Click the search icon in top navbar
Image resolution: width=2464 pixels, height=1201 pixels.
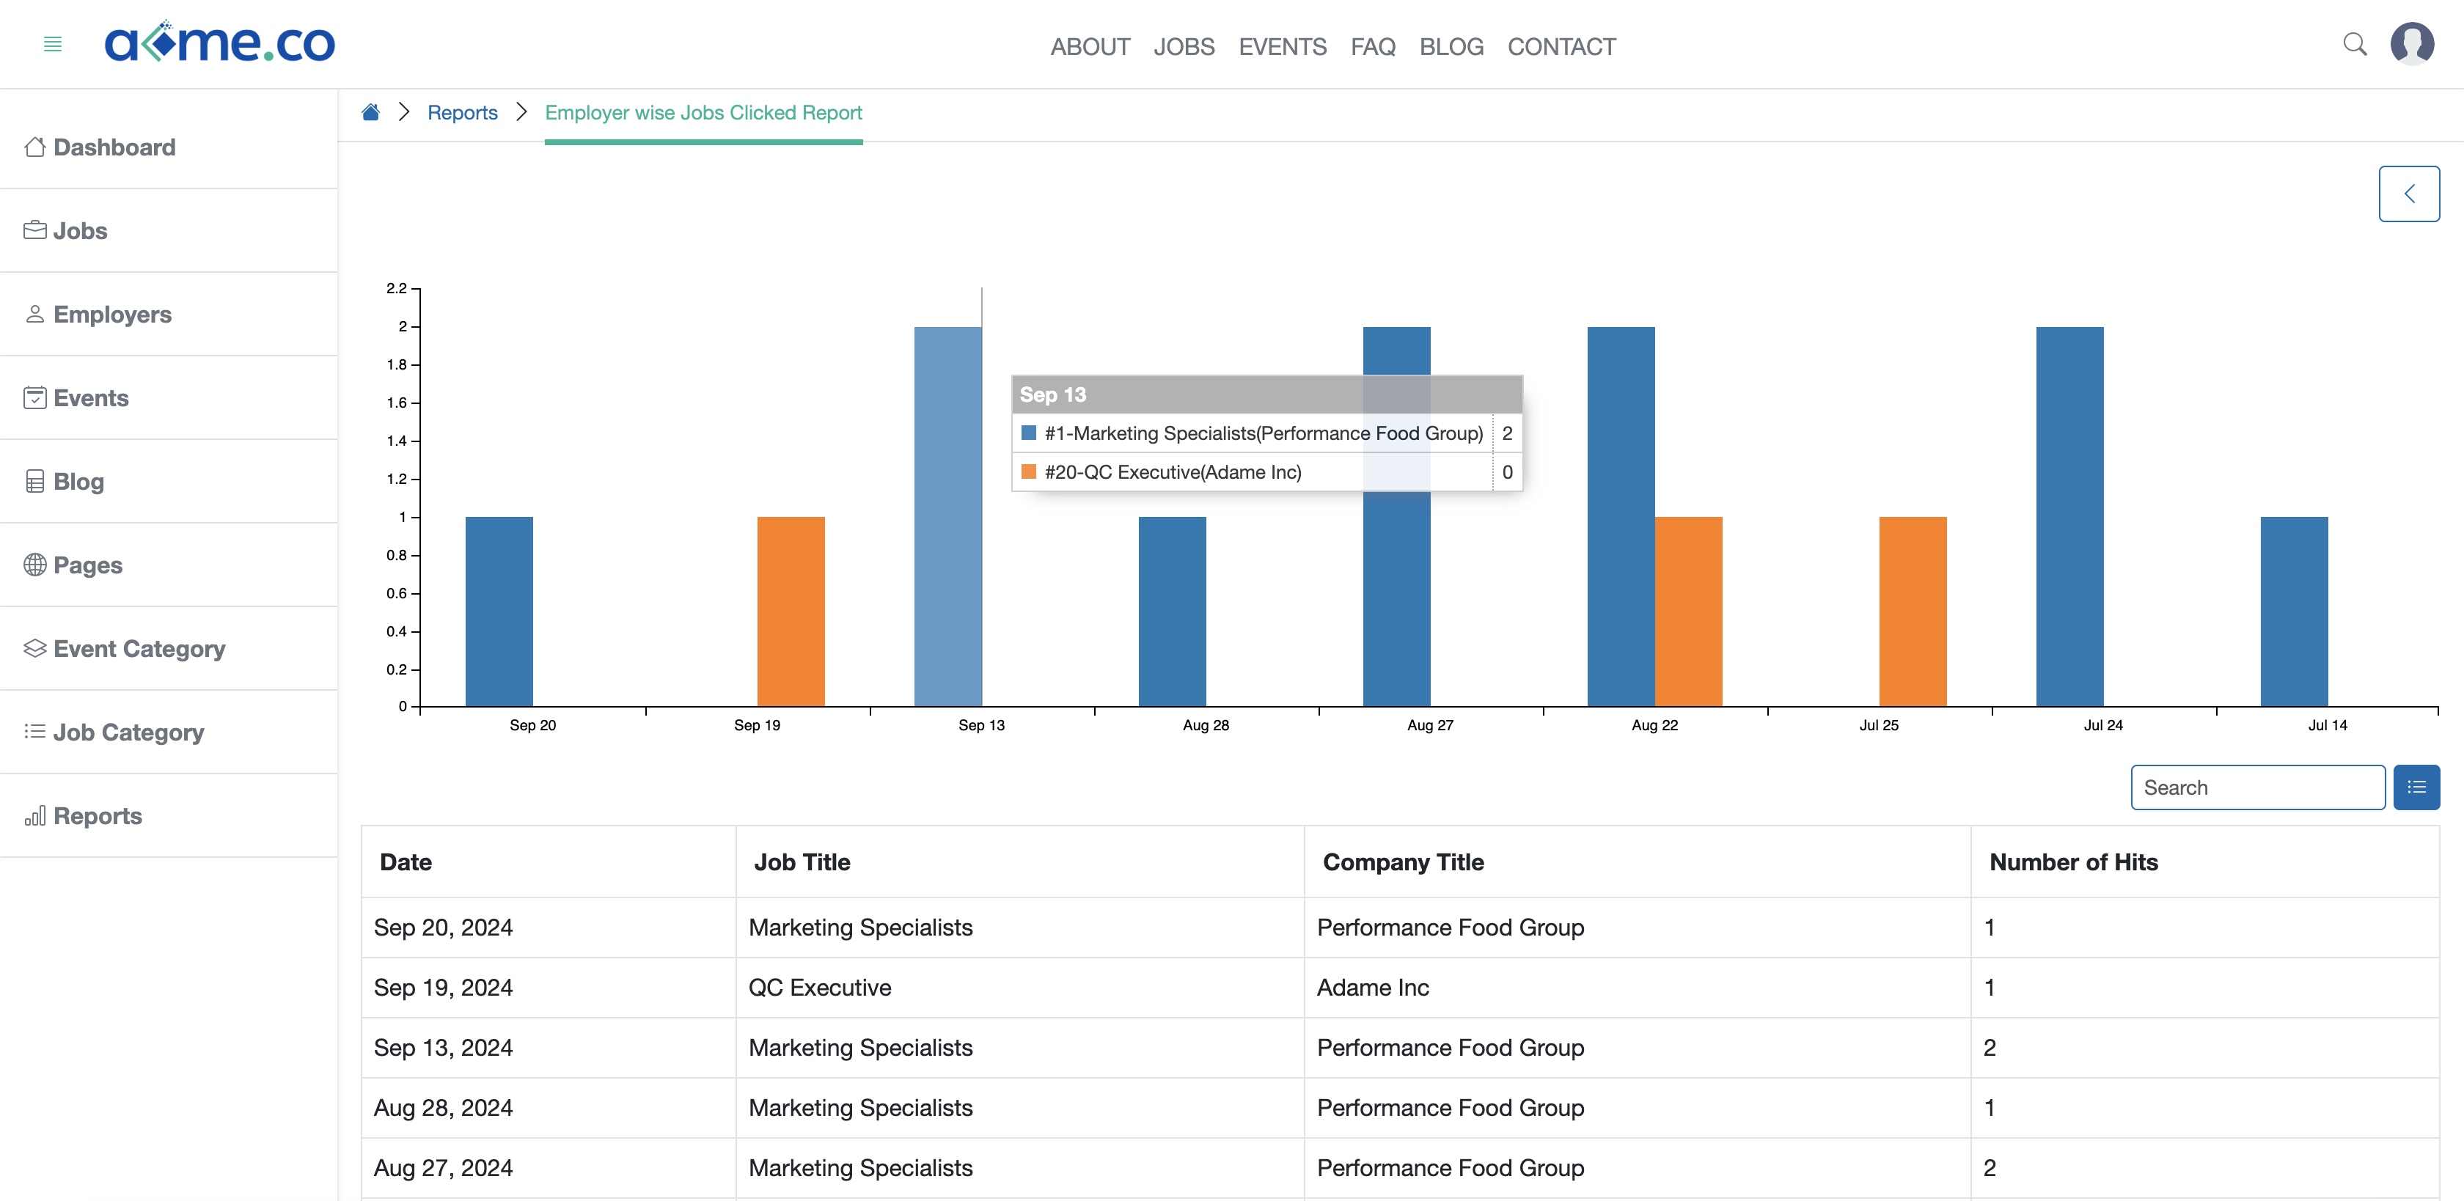point(2354,44)
